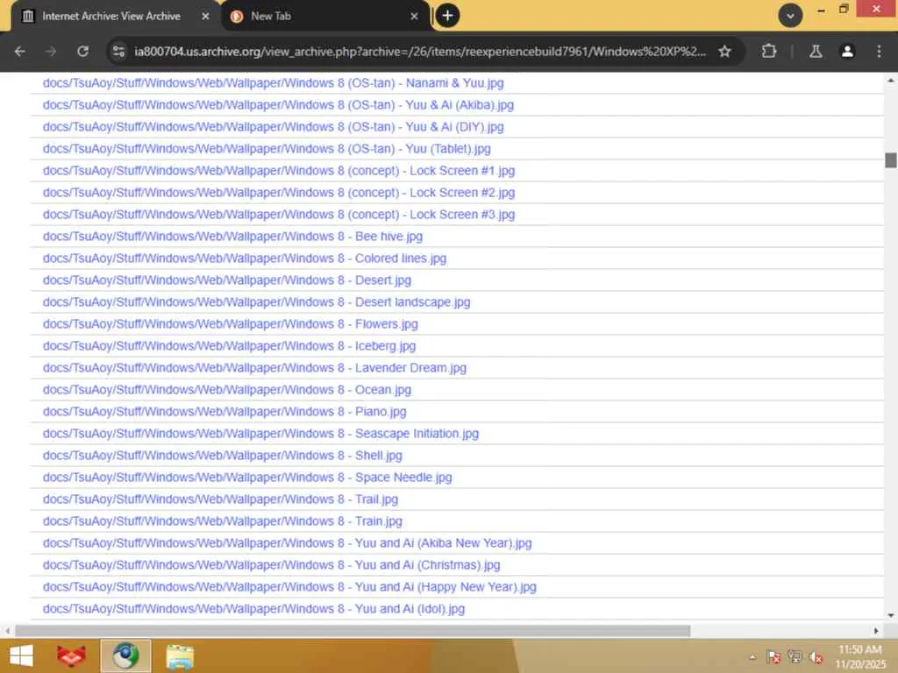Viewport: 898px width, 673px height.
Task: Open Windows 8 - Iceberg.jpg link
Action: pyautogui.click(x=229, y=346)
